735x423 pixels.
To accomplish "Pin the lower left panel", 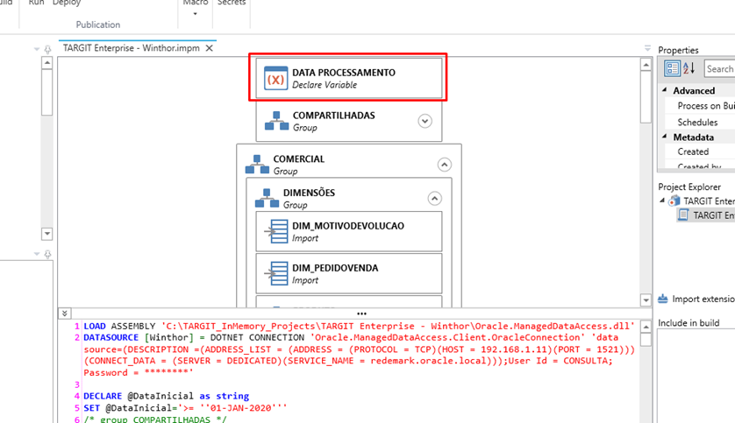I will point(47,254).
